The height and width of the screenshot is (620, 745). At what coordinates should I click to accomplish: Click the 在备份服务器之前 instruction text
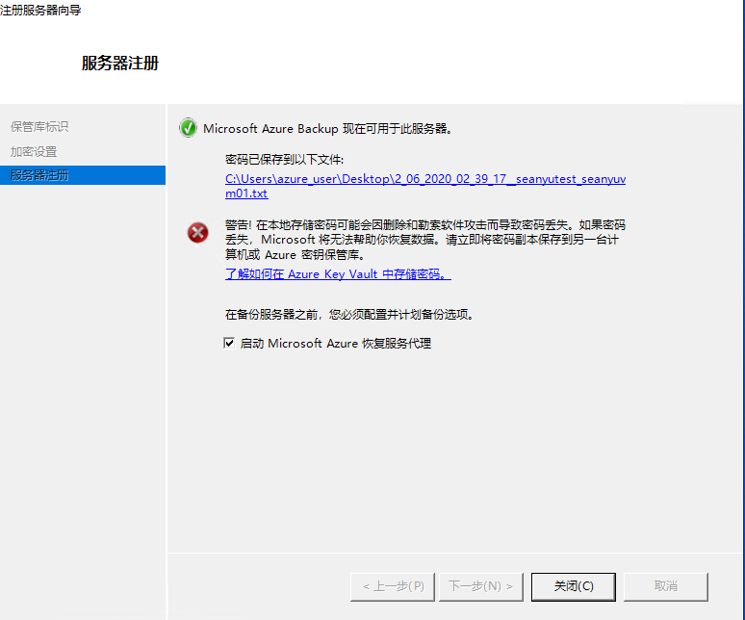coord(349,315)
